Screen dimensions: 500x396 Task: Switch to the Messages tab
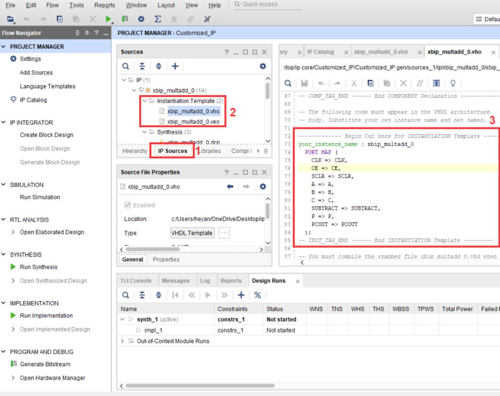coord(176,281)
